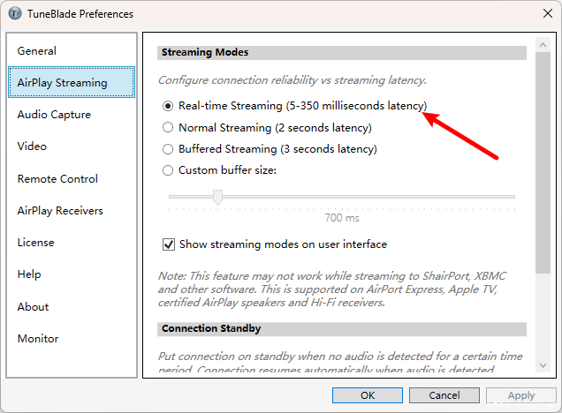
Task: View the About section
Action: click(x=72, y=307)
